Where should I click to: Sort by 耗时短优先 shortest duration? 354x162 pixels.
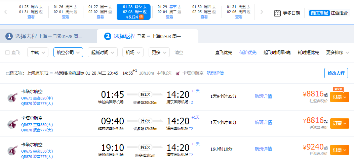pos(308,52)
